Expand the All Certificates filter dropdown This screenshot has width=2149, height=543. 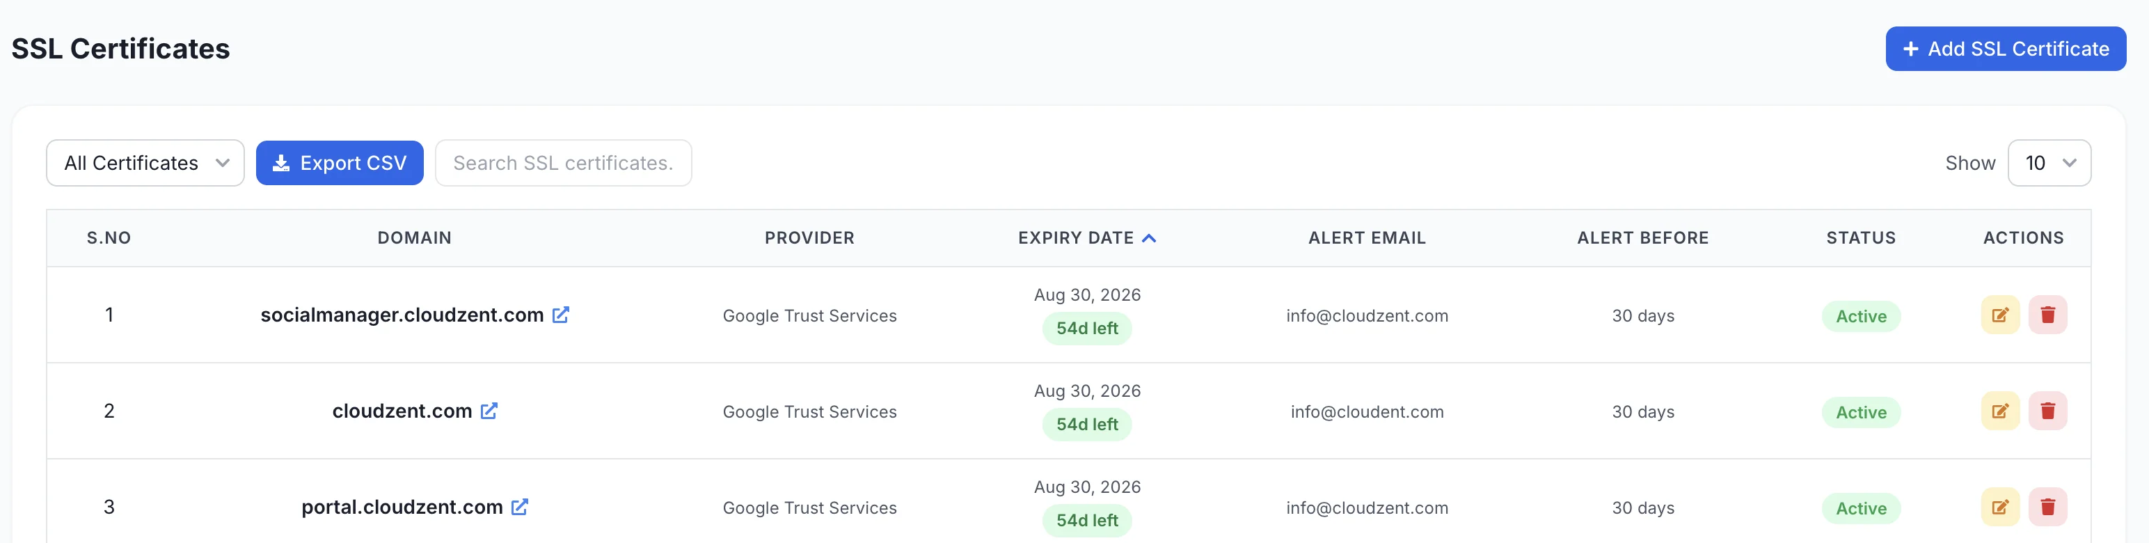point(145,163)
